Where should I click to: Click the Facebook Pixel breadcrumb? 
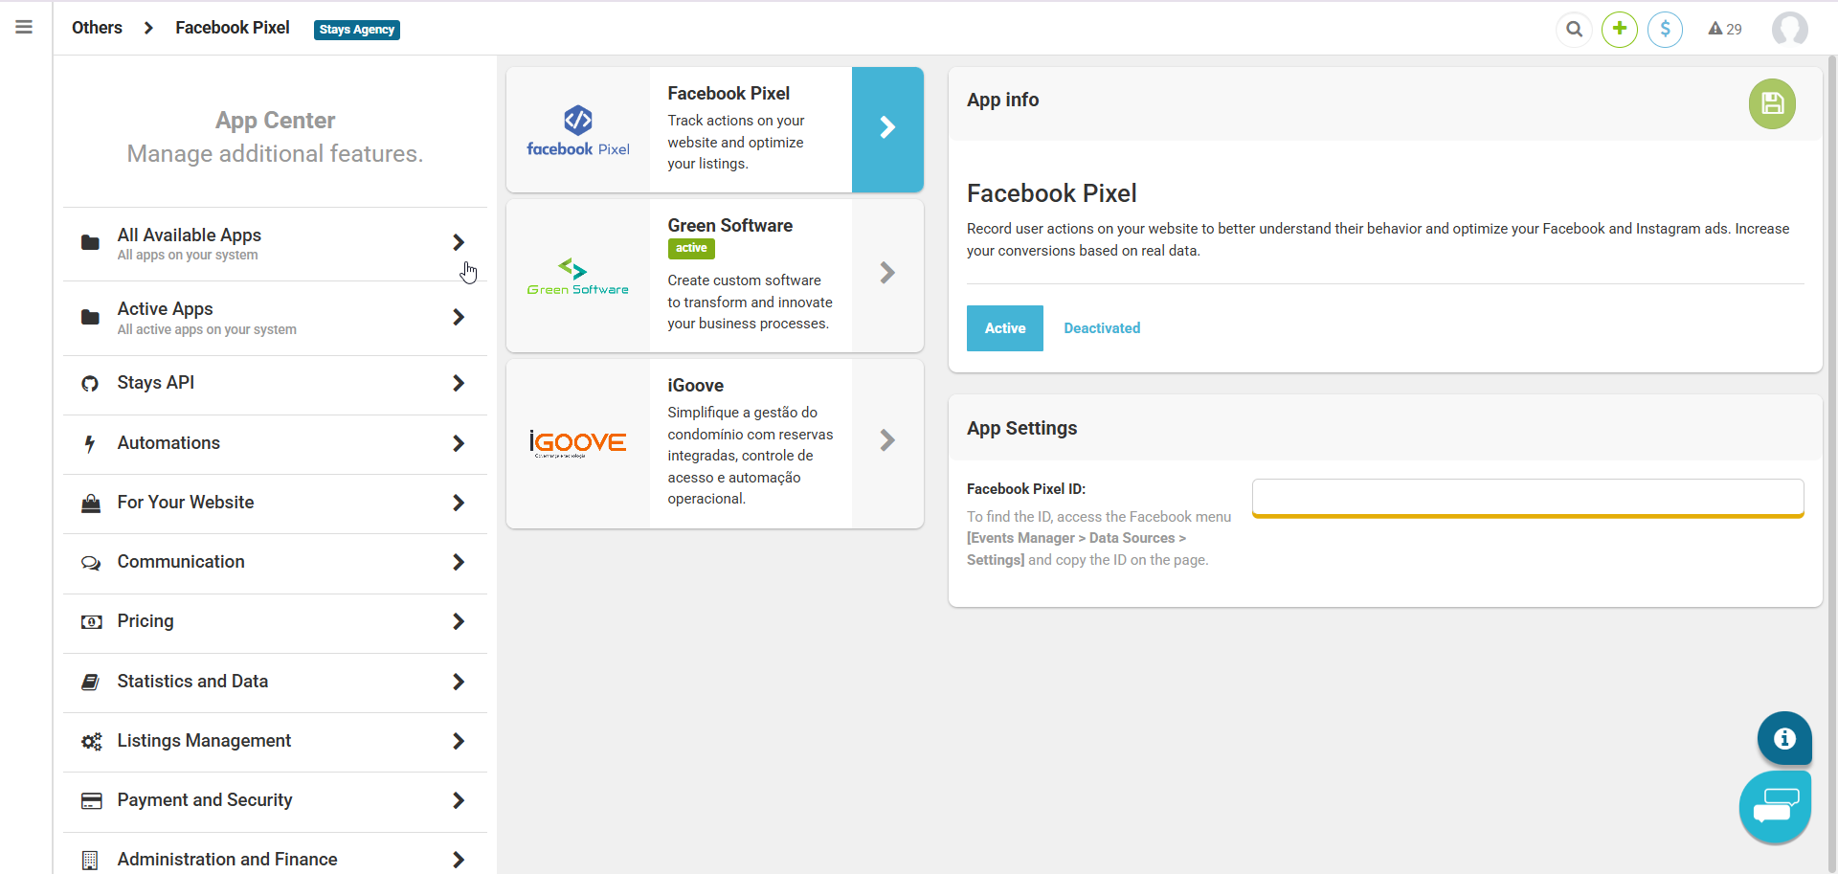[233, 28]
